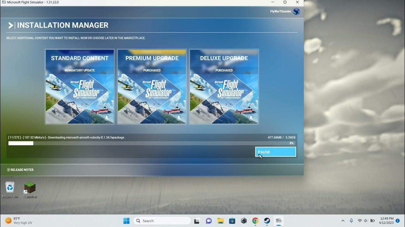Click Mandatory Update label on Standard Content
Image resolution: width=405 pixels, height=227 pixels.
click(x=80, y=70)
